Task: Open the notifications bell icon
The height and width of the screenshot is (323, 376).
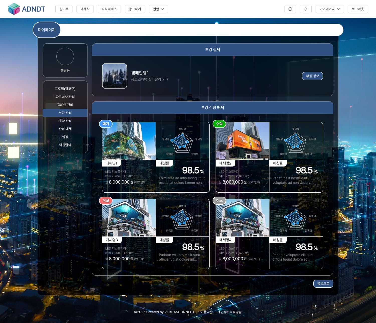Action: tap(306, 9)
